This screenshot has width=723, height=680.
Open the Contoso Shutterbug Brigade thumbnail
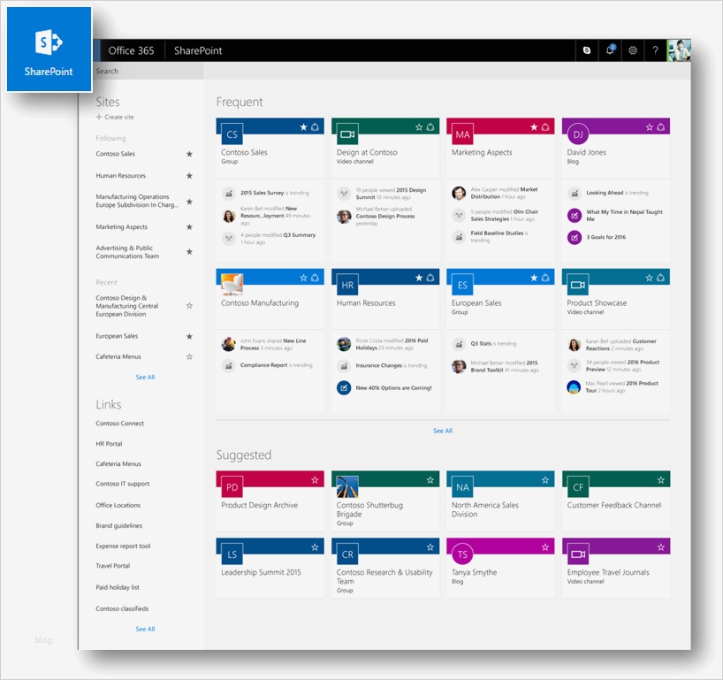(347, 487)
